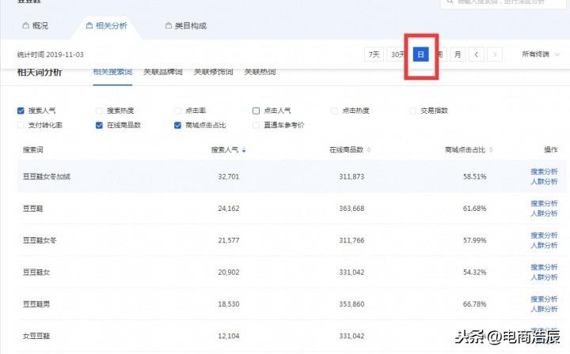Switch to the 类目构成 tab
Viewport: 570px width, 354px height.
(x=186, y=26)
